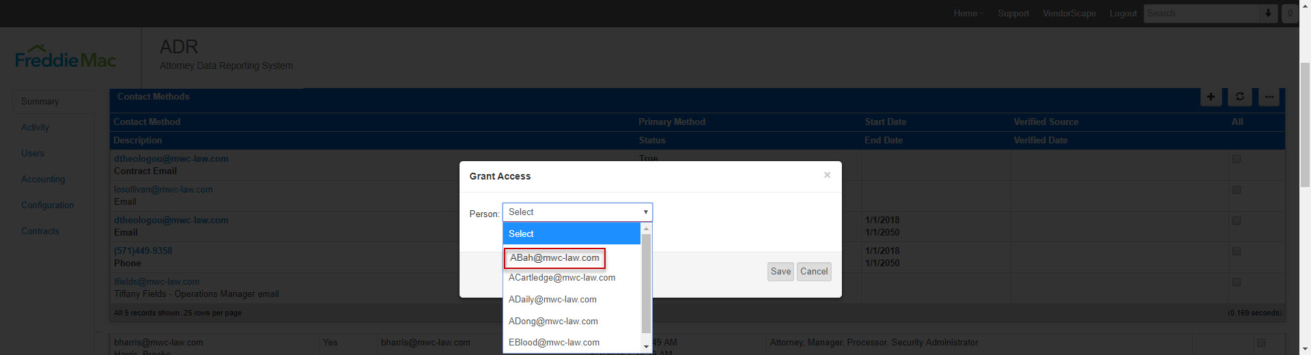Choose the highlighted Select option
The image size is (1311, 355).
pyautogui.click(x=572, y=233)
